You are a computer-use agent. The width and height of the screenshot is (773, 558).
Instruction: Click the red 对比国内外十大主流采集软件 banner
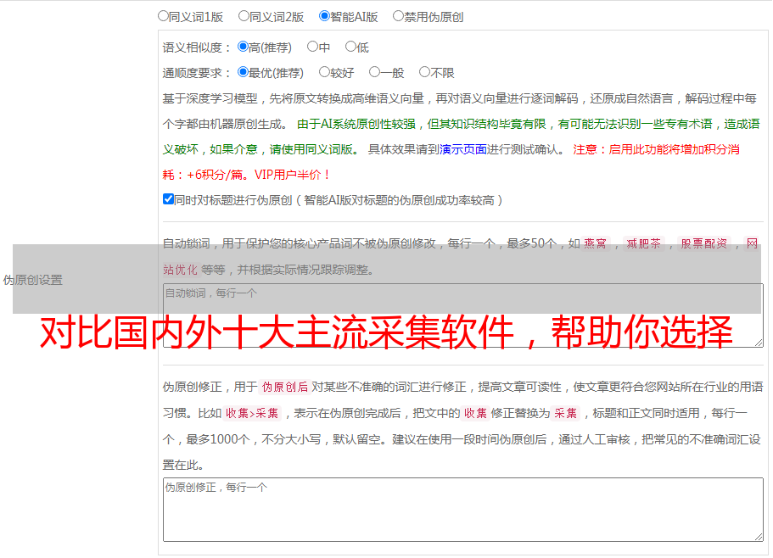click(386, 334)
